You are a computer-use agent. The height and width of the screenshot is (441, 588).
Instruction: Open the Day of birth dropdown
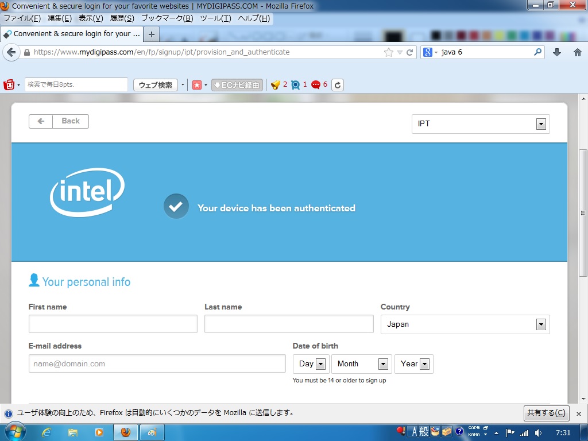(x=311, y=363)
